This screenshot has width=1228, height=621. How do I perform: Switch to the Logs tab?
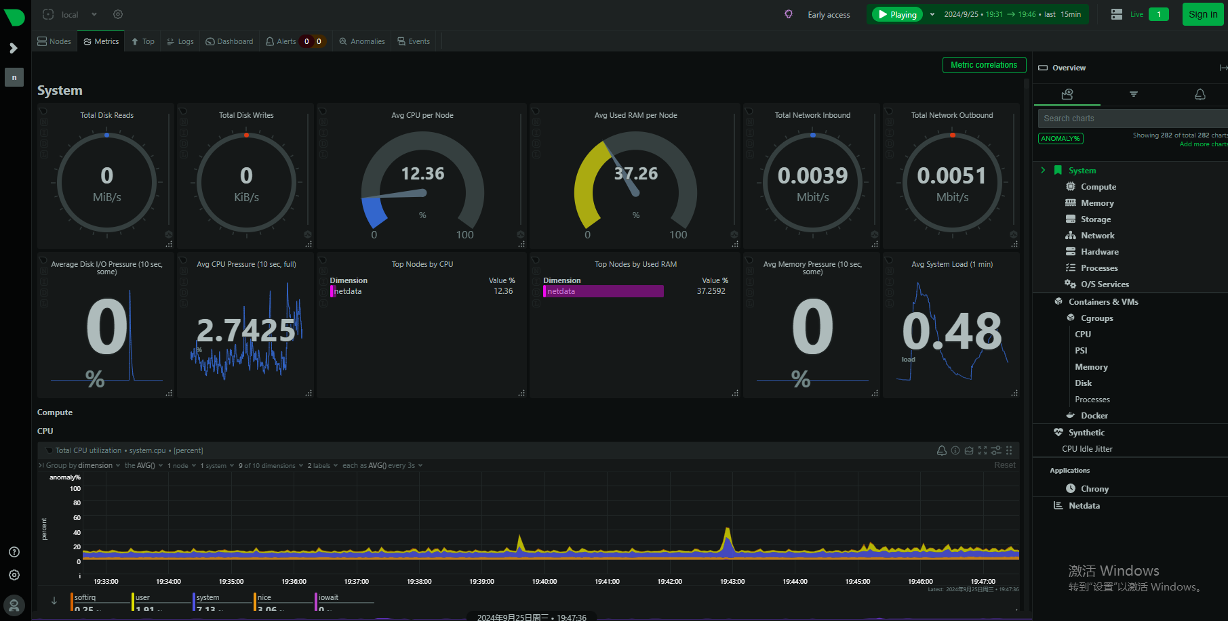pyautogui.click(x=180, y=41)
